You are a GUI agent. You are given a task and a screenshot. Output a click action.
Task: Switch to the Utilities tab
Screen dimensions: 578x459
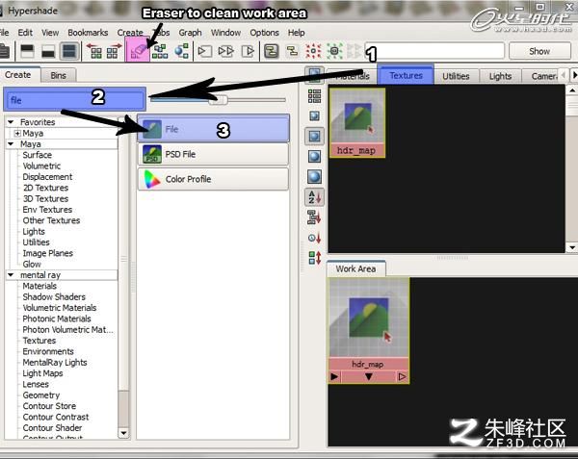pos(456,76)
